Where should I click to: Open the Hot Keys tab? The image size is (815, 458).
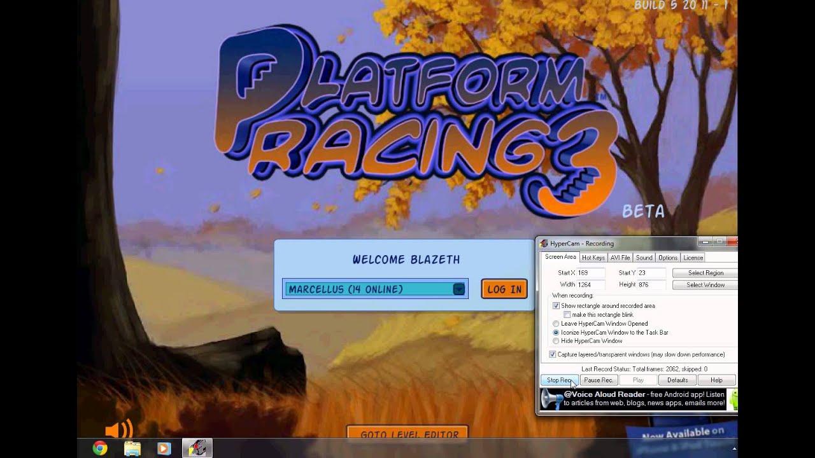tap(593, 258)
